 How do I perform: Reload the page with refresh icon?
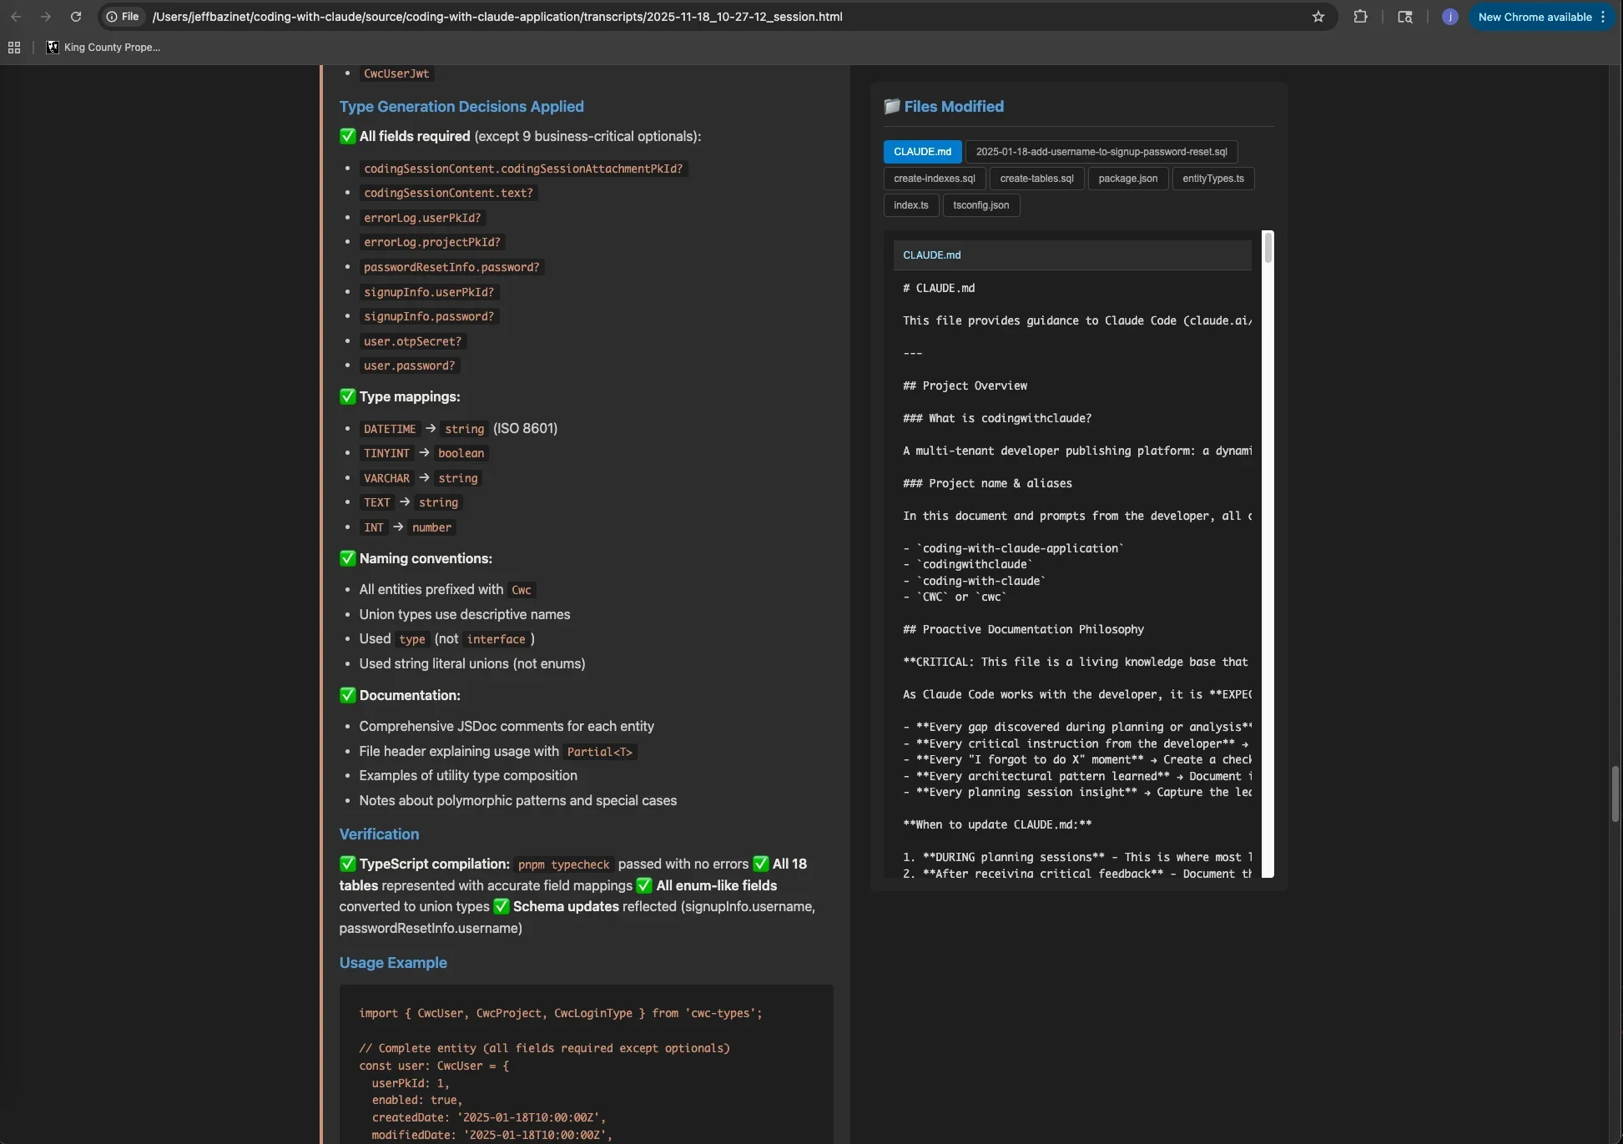[x=76, y=17]
